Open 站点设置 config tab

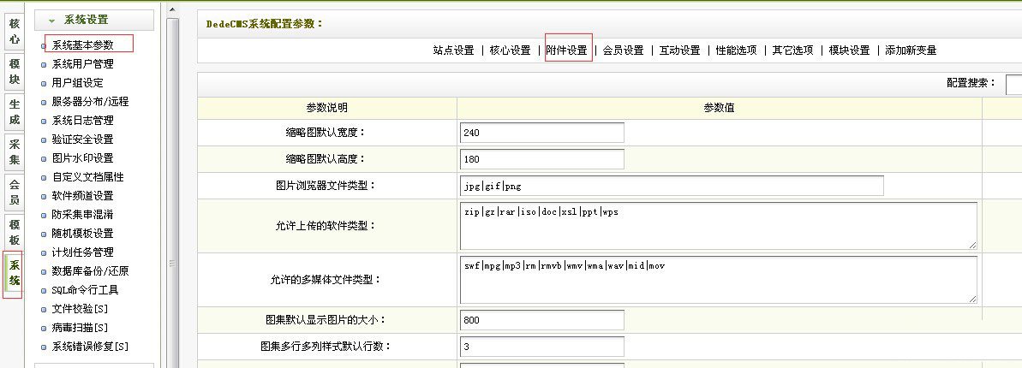click(454, 50)
